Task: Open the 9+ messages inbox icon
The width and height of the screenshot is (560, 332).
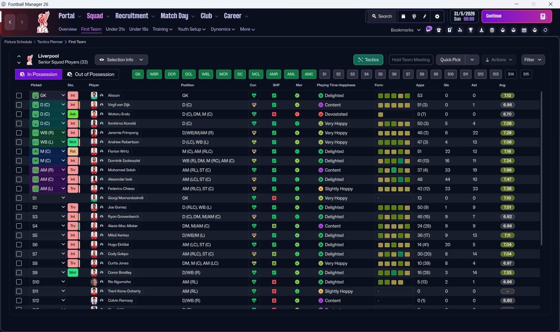Action: [x=429, y=29]
